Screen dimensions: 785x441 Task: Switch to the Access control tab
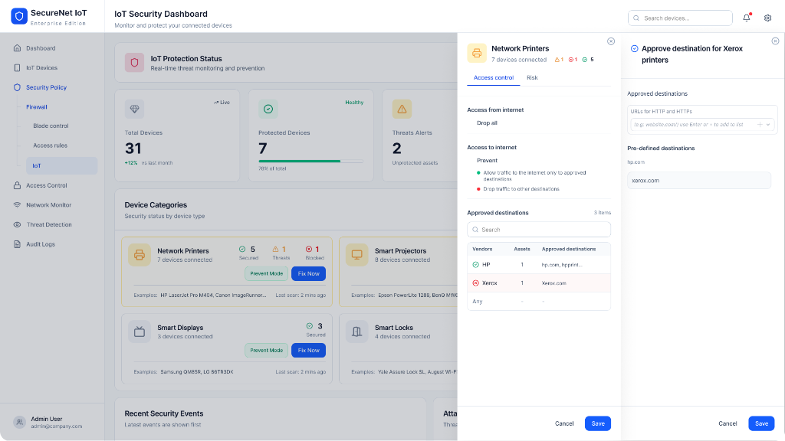pyautogui.click(x=493, y=78)
